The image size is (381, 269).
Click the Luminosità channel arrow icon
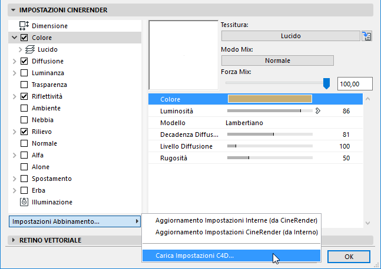click(x=318, y=111)
